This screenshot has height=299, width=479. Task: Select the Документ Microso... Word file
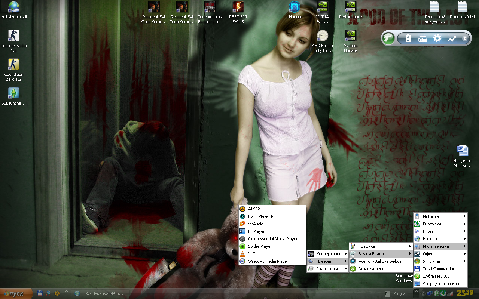(x=463, y=156)
